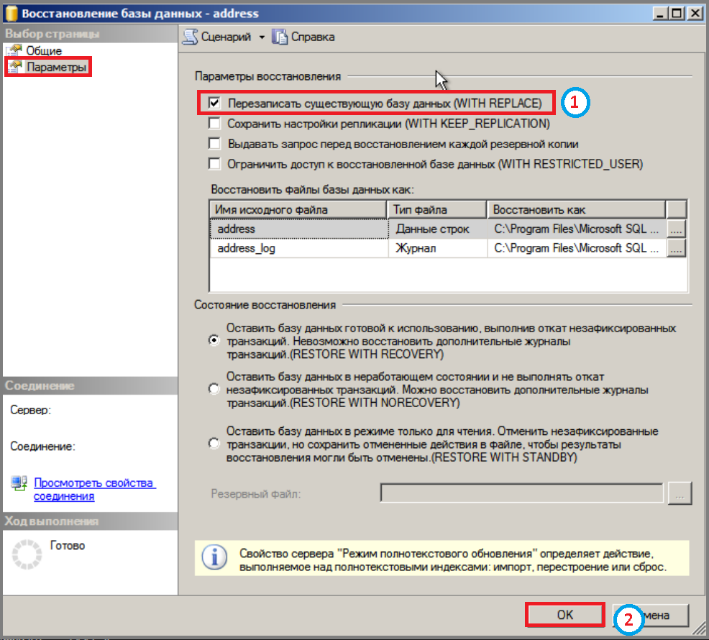Confirm restore with OK button
This screenshot has height=640, width=709.
tap(564, 615)
